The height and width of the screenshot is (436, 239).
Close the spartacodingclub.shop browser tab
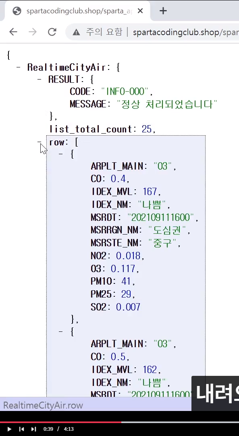[x=140, y=11]
